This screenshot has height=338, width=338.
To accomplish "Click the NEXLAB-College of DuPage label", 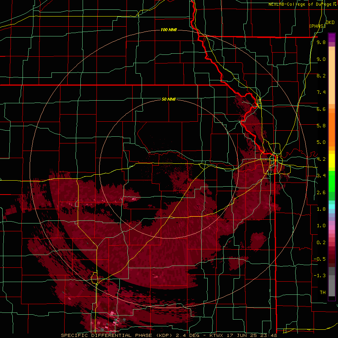I will (x=300, y=4).
